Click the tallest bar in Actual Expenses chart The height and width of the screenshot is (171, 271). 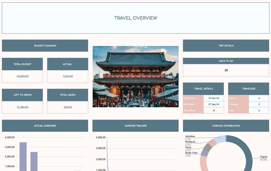tap(23, 157)
